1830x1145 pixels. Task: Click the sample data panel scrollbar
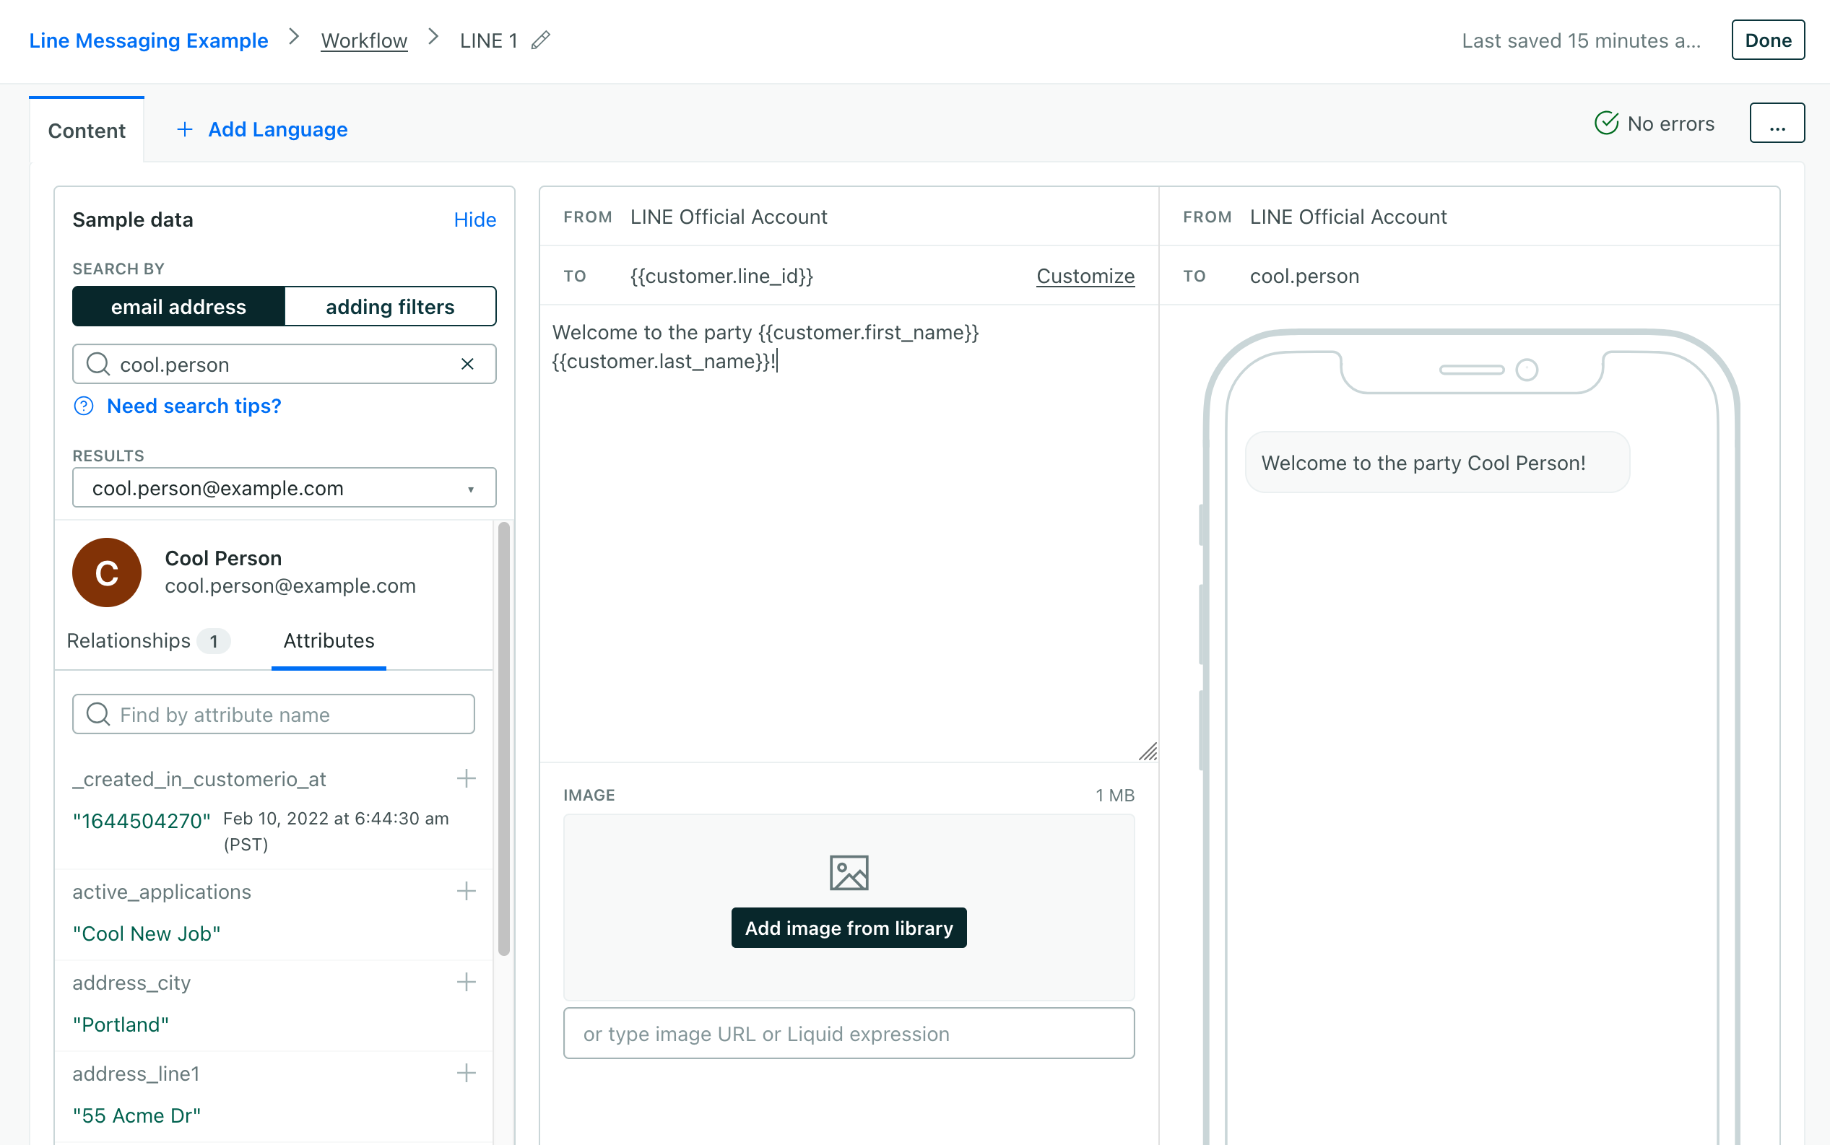click(503, 738)
